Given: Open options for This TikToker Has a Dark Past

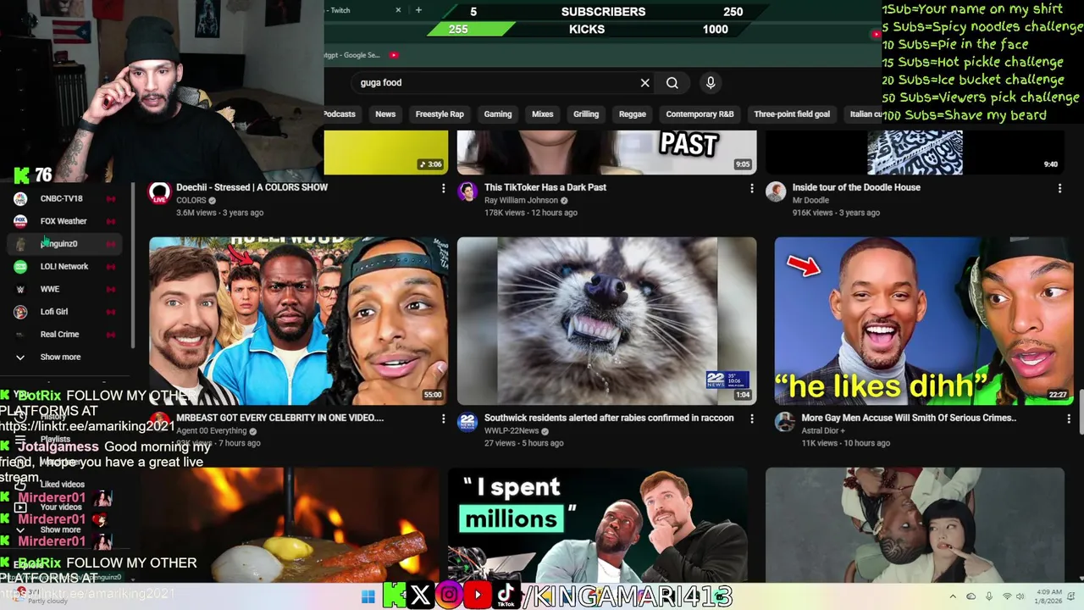Looking at the screenshot, I should (751, 188).
